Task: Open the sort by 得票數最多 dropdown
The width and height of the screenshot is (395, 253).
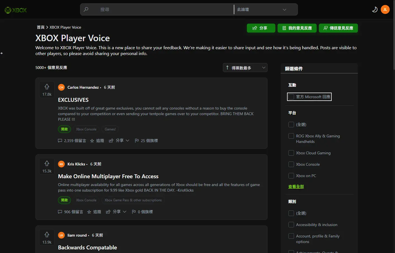Action: click(x=245, y=68)
